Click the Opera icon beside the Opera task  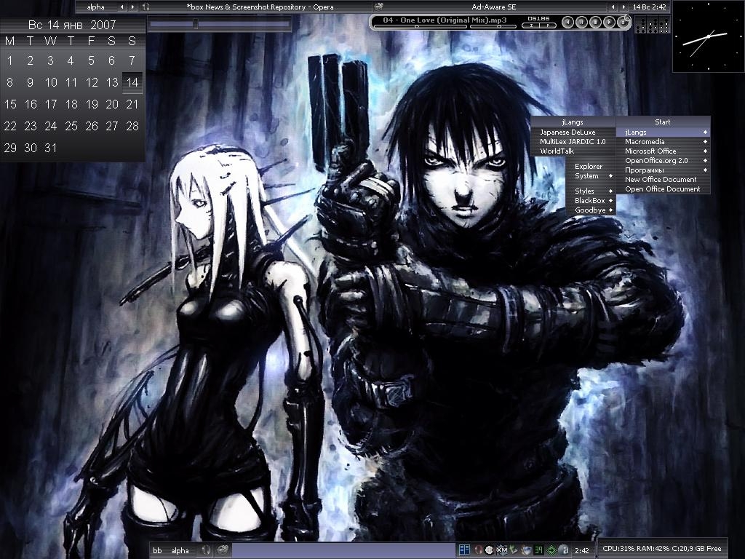[146, 7]
